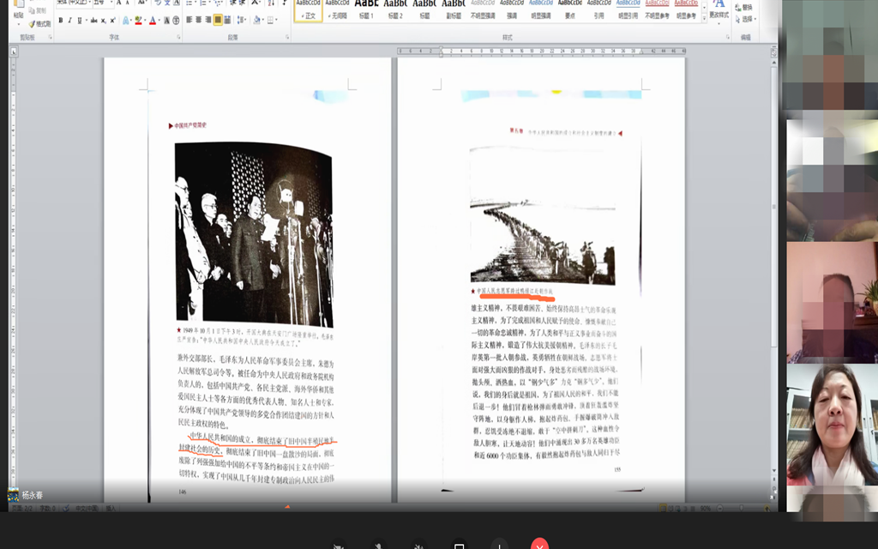
Task: Open the 选择 select menu
Action: pos(748,19)
